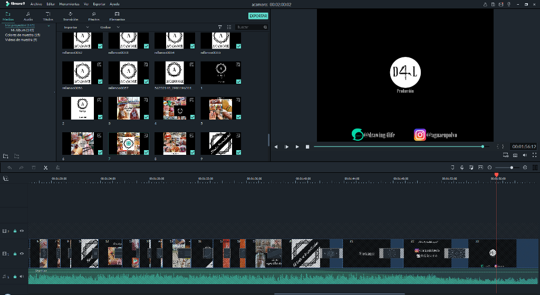The width and height of the screenshot is (540, 295).
Task: Switch to the Audio tab
Action: pyautogui.click(x=28, y=16)
